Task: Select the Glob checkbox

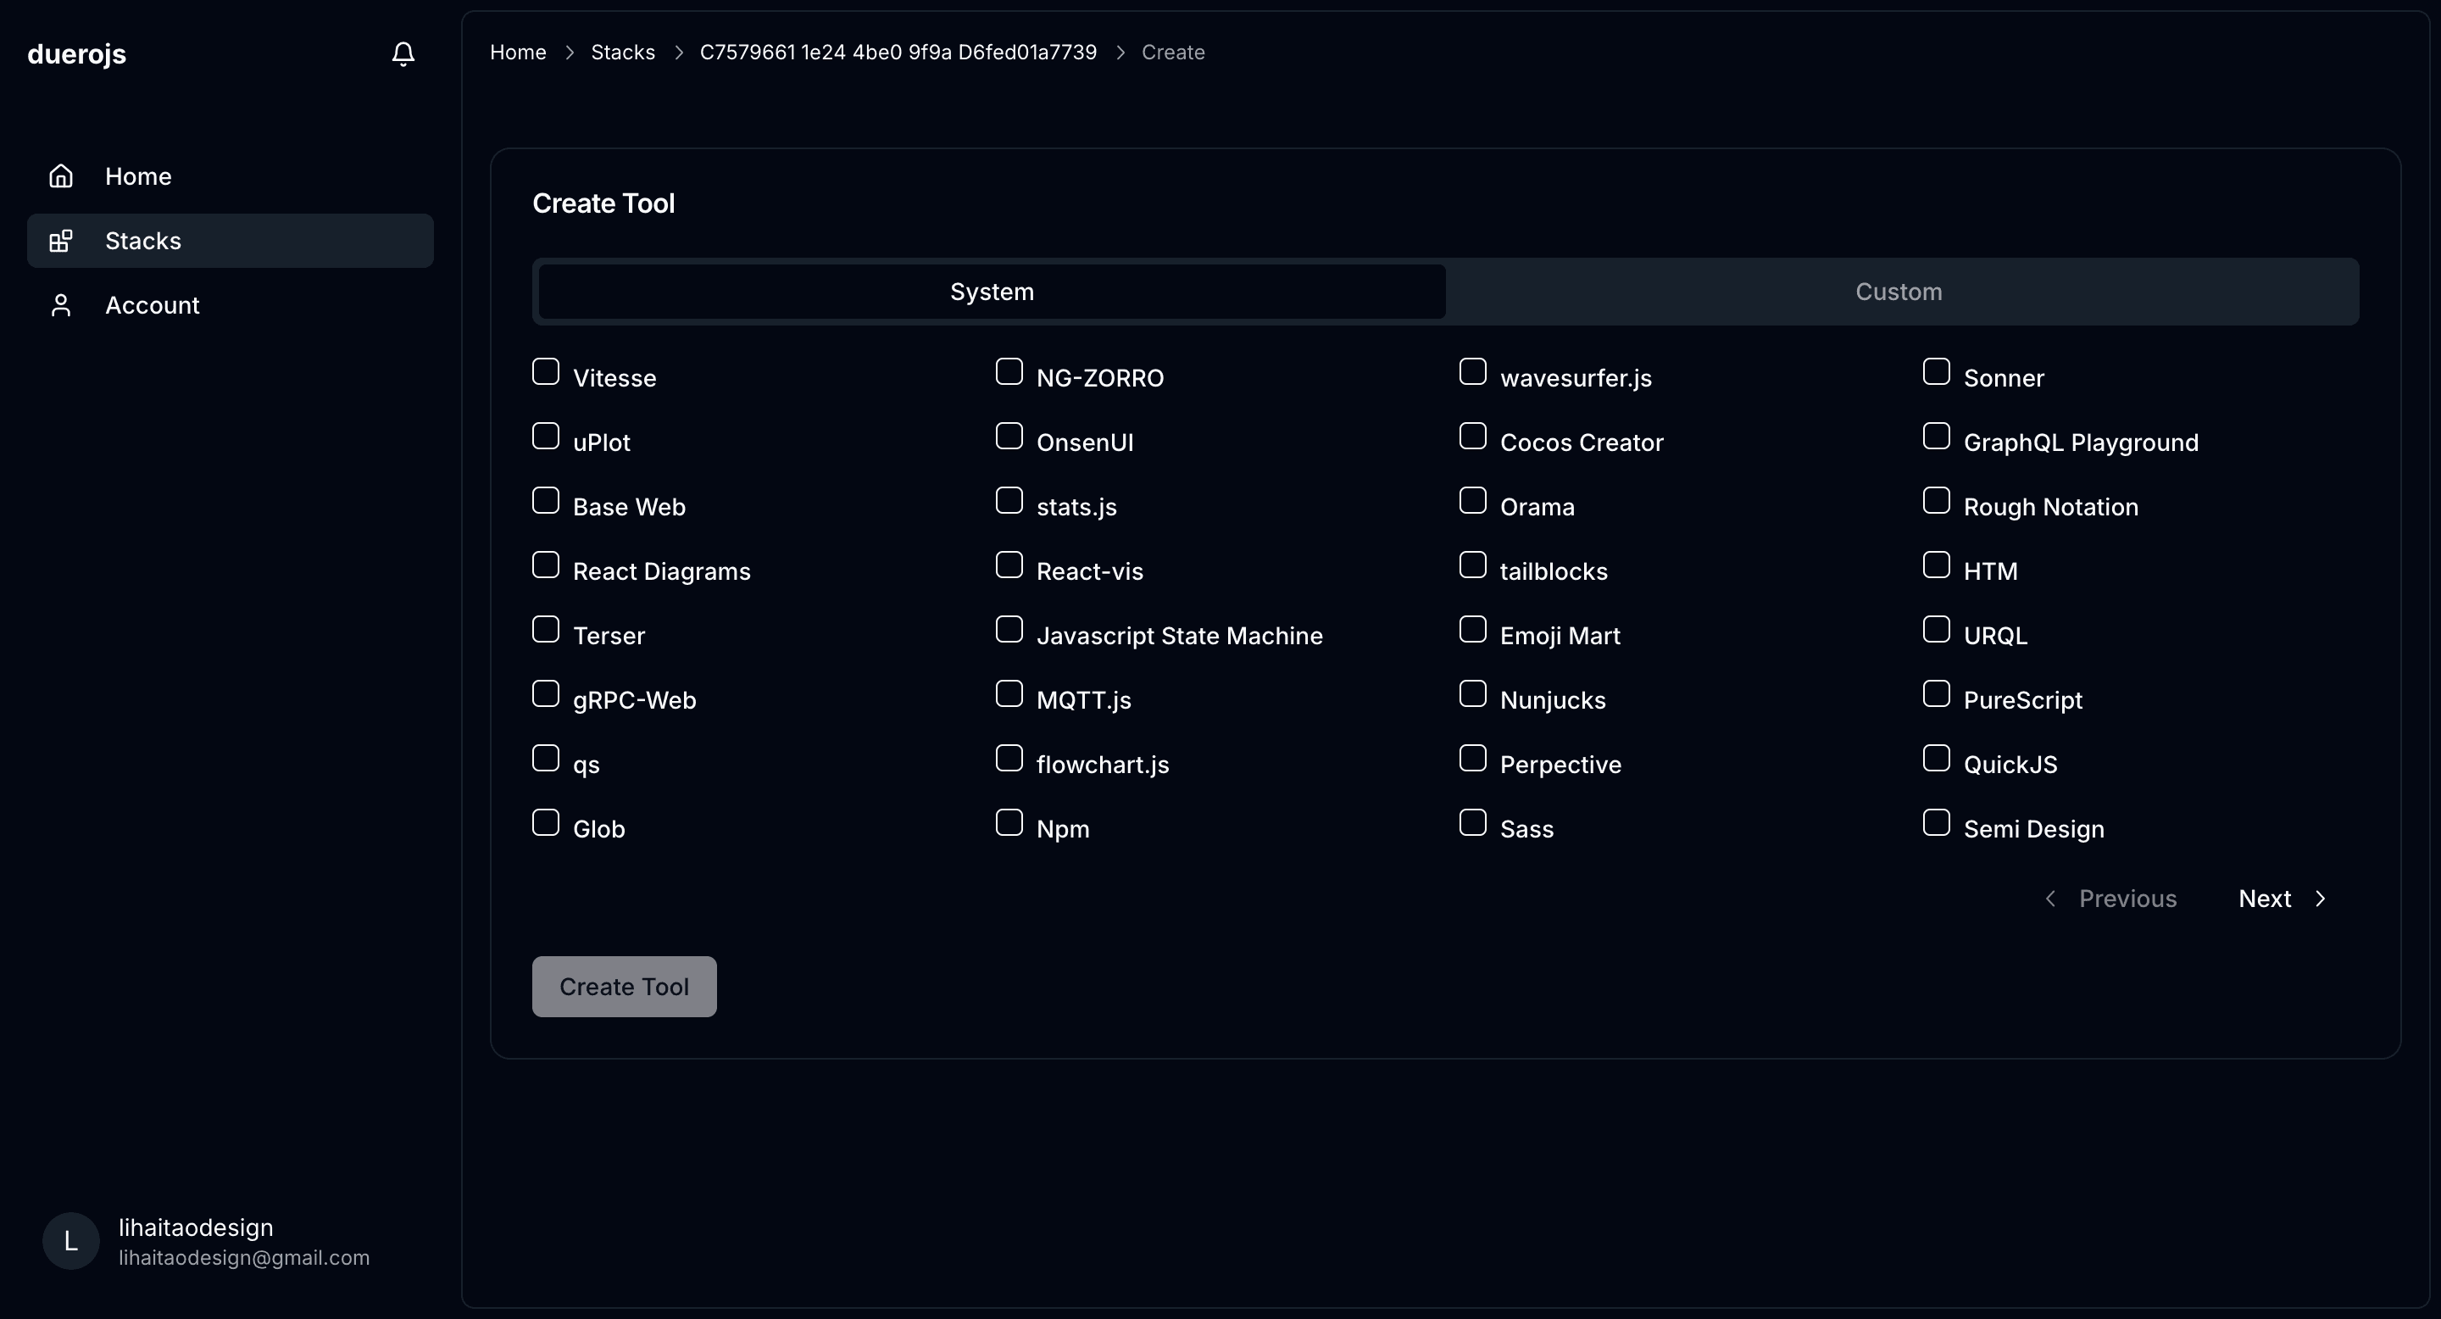Action: coord(546,822)
